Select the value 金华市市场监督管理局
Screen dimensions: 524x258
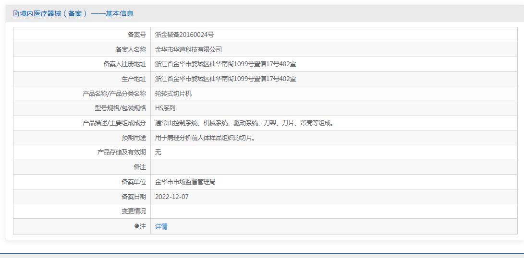[x=185, y=182]
